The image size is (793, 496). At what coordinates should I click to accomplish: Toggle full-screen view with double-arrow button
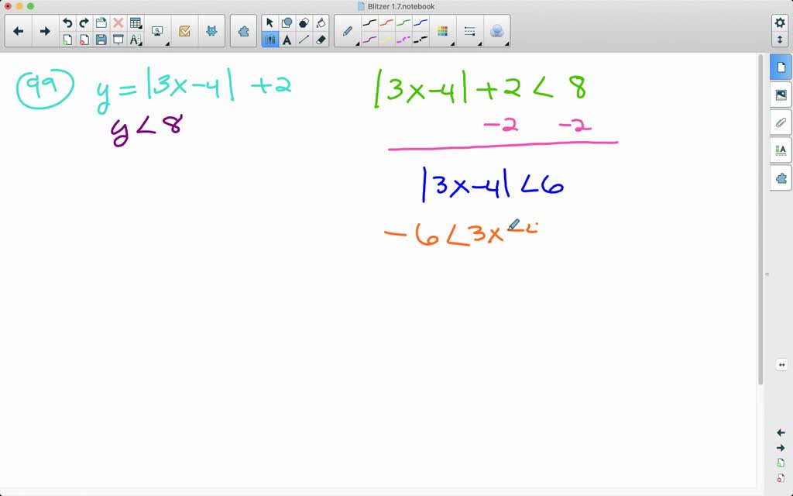coord(782,364)
